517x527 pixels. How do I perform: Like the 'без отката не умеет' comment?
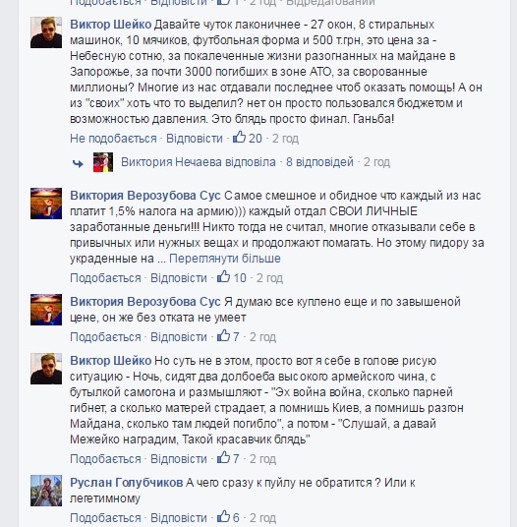(x=105, y=337)
